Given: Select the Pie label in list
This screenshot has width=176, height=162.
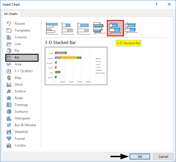Looking at the screenshot, I should tap(17, 51).
